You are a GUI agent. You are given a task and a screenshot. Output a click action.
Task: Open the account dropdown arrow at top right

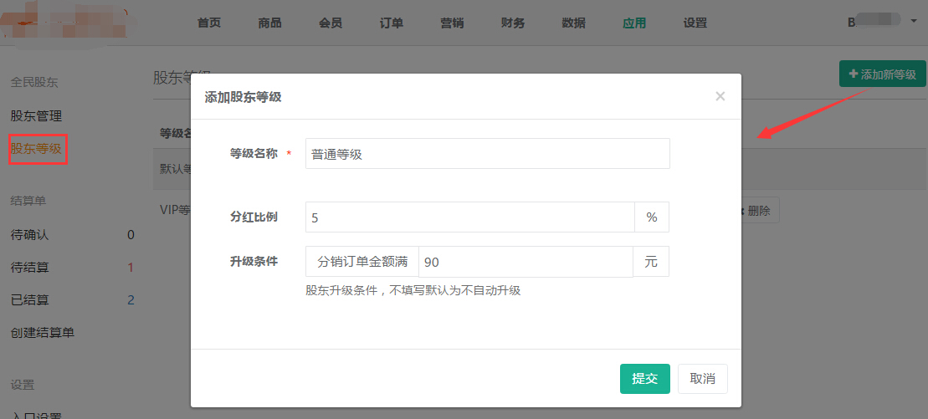[x=913, y=22]
